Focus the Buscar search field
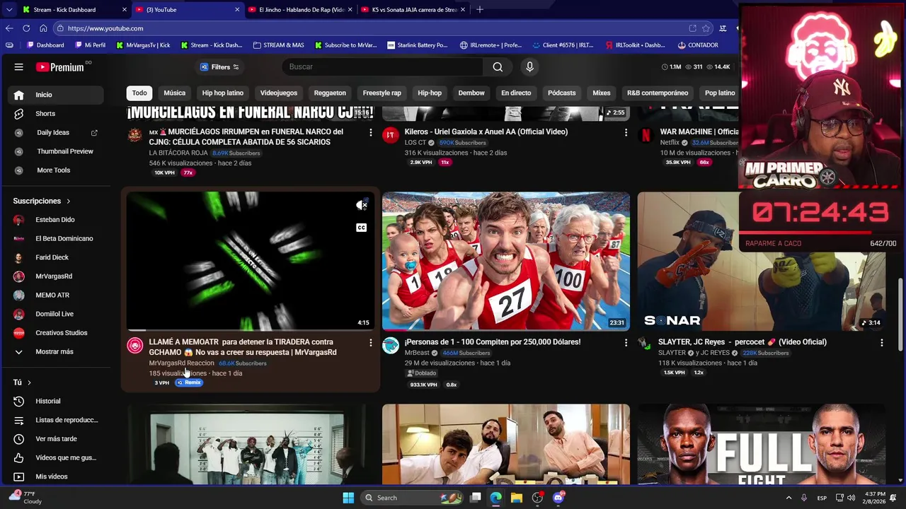 382,67
